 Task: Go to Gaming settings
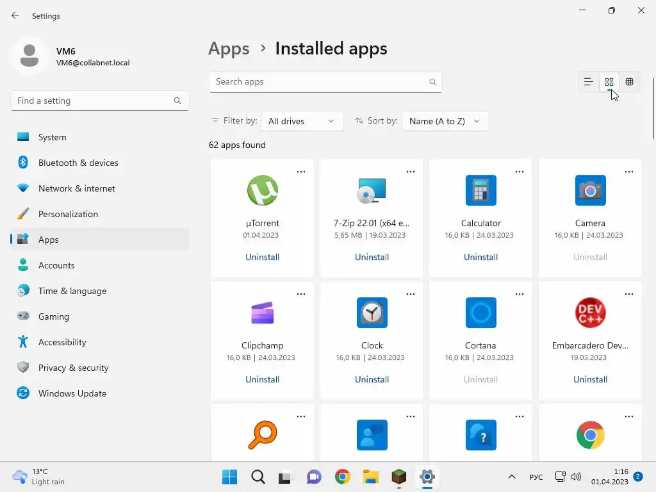pos(100,316)
